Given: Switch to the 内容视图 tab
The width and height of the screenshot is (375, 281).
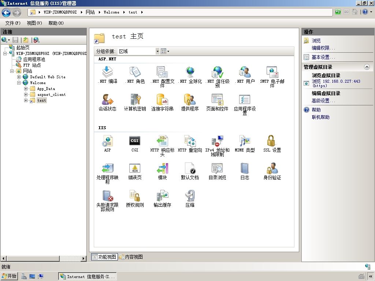Looking at the screenshot, I should (x=131, y=257).
